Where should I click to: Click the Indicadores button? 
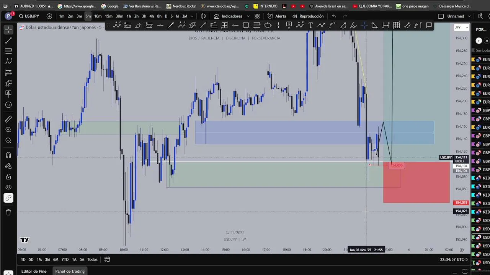229,16
